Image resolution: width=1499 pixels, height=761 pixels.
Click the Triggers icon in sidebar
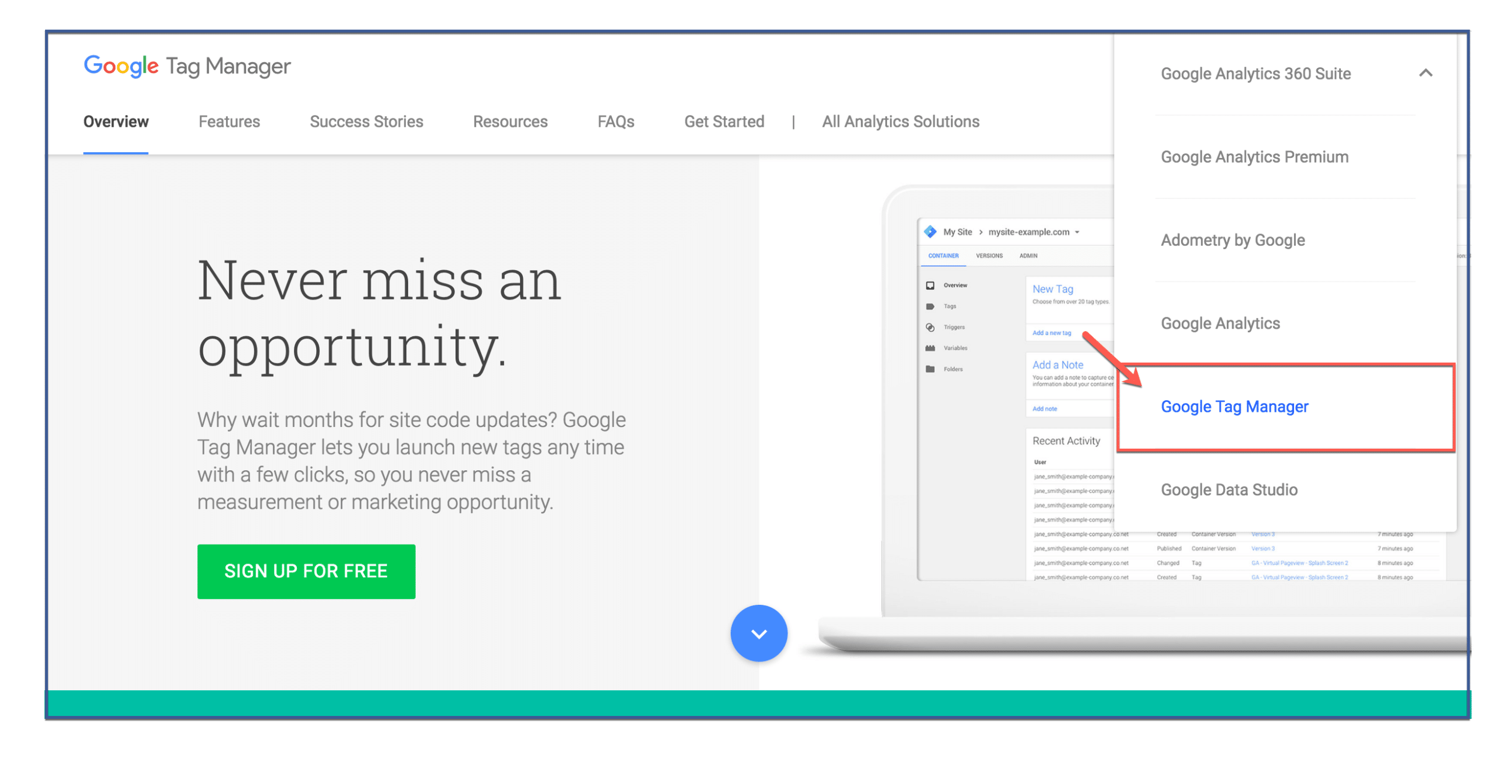[930, 328]
